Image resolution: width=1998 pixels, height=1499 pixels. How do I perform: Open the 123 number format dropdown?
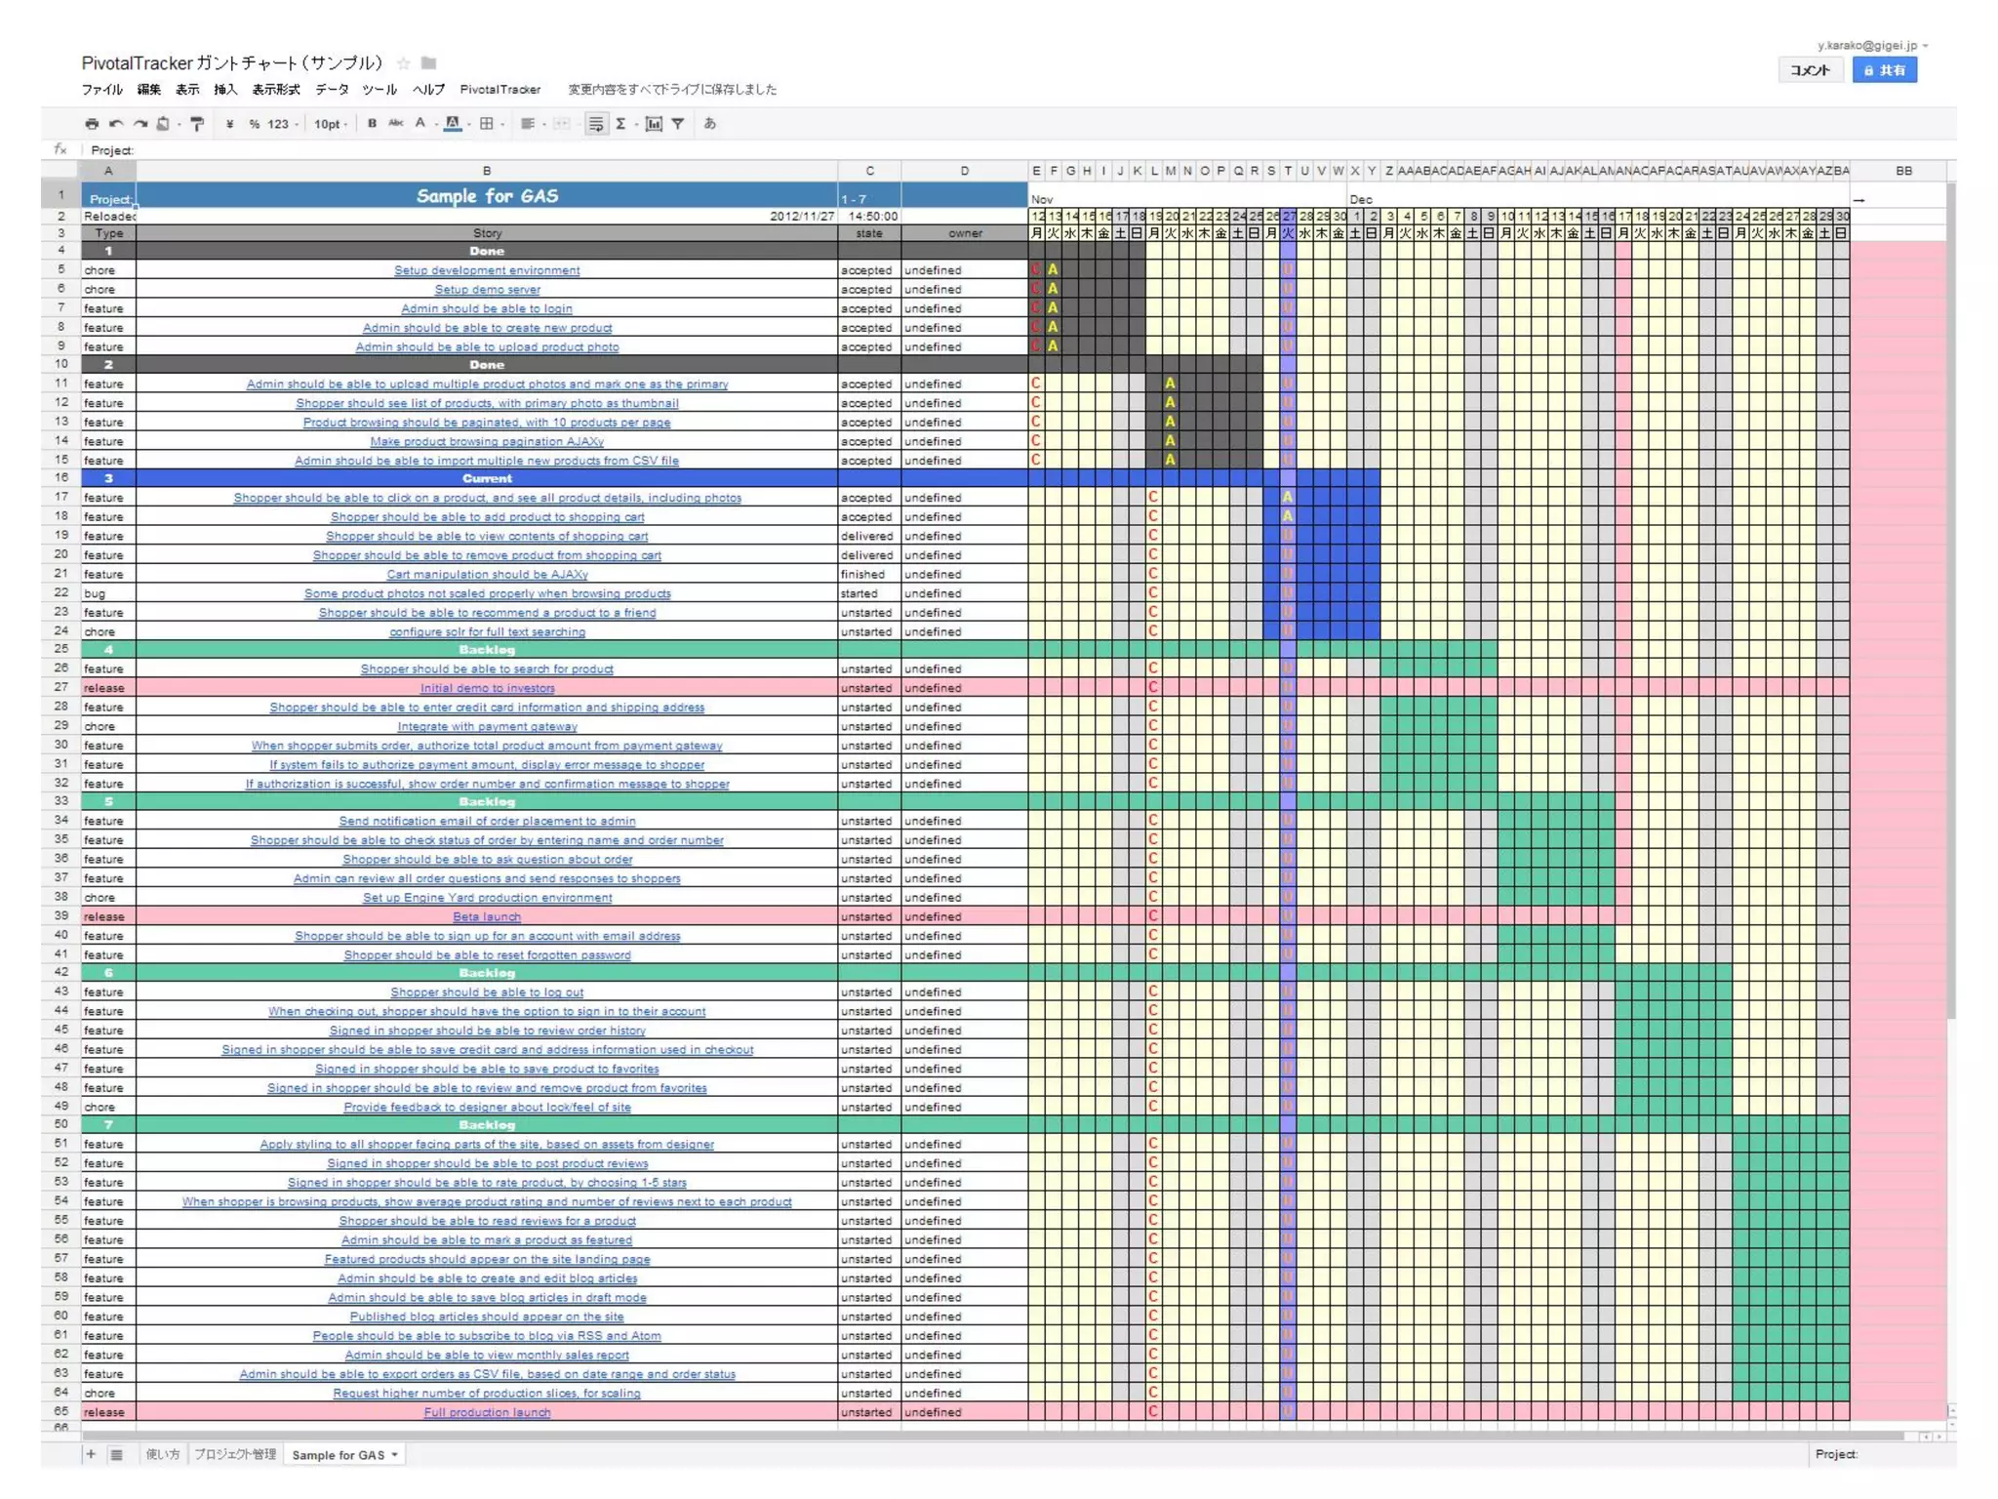[283, 124]
